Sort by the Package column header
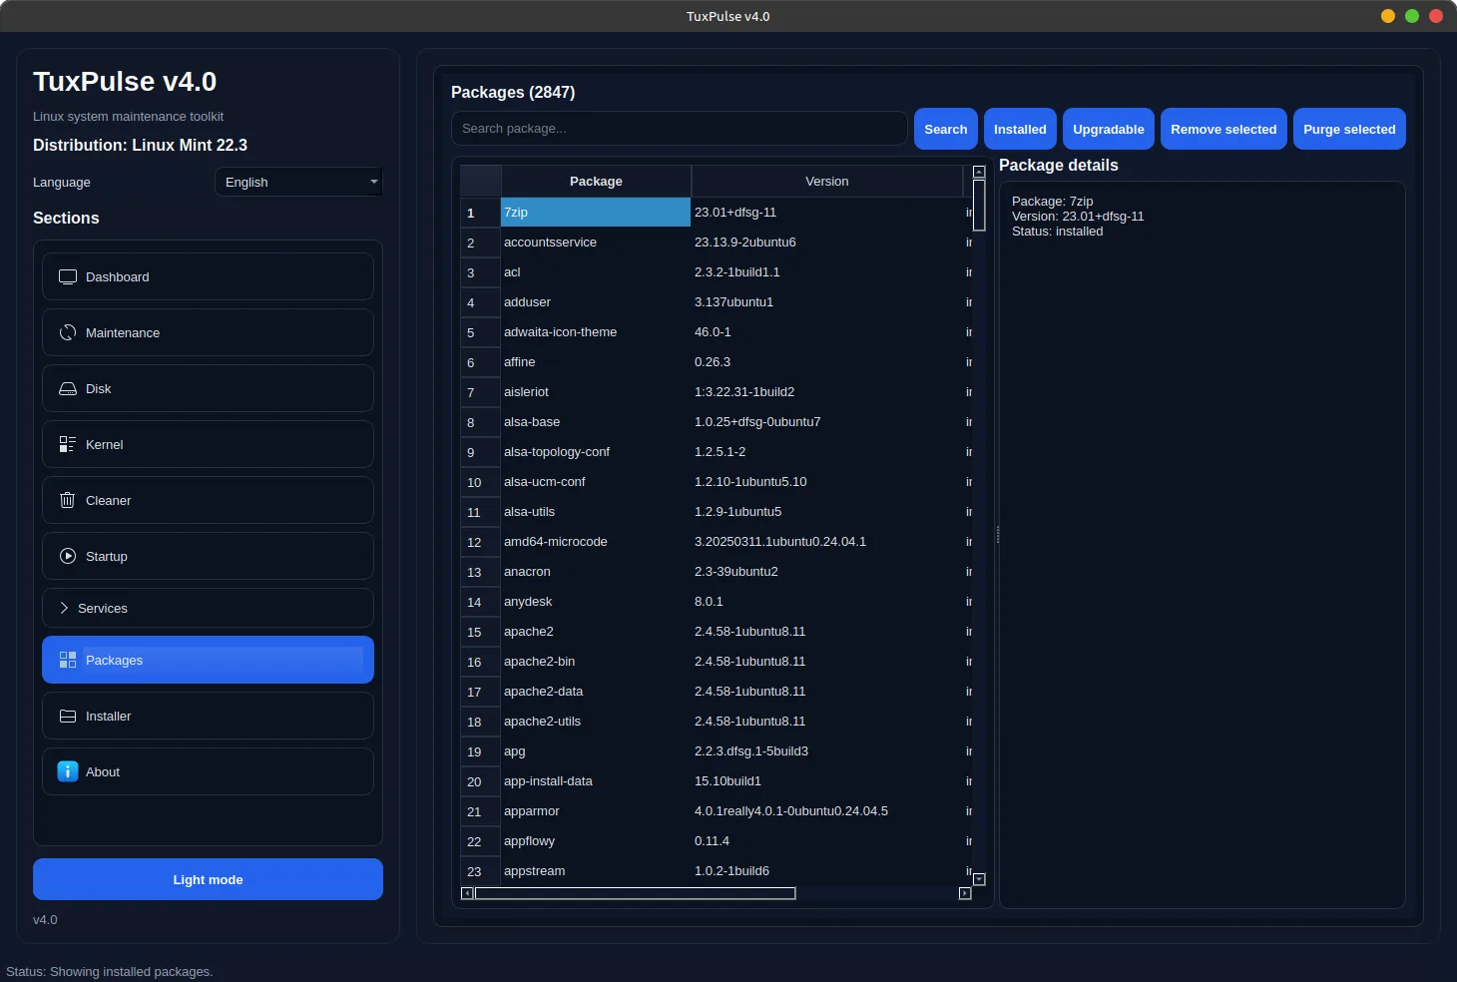Screen dimensions: 1457x982 coord(596,181)
